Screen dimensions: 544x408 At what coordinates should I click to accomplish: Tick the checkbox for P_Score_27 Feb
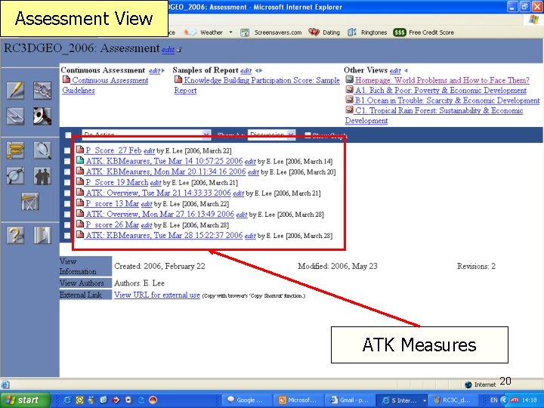tap(67, 150)
